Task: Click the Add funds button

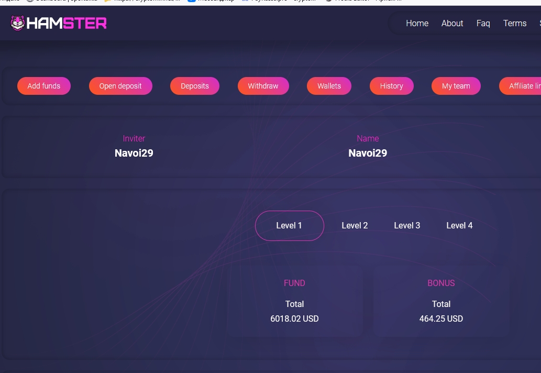Action: 44,86
